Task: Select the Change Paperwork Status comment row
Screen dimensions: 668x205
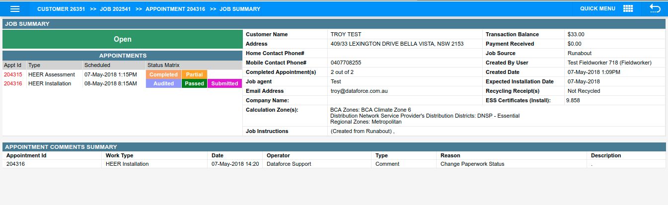Action: pos(472,164)
